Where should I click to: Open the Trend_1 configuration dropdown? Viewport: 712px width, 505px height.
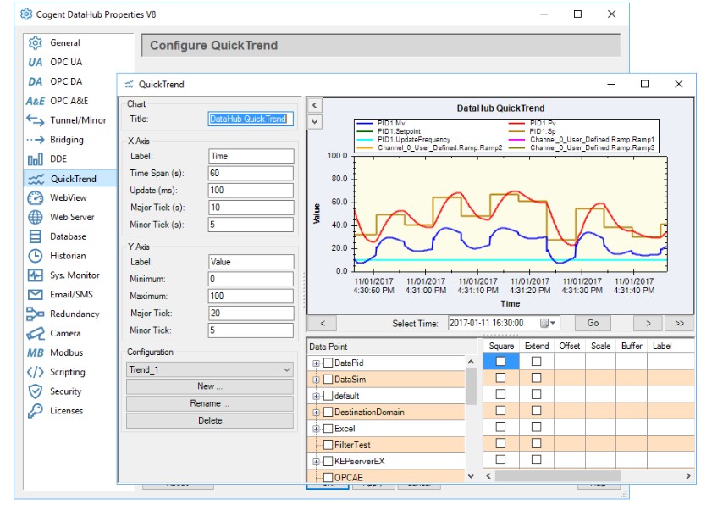(x=210, y=369)
